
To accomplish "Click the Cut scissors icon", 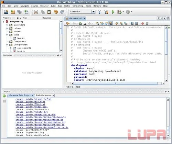I will [x=36, y=12].
